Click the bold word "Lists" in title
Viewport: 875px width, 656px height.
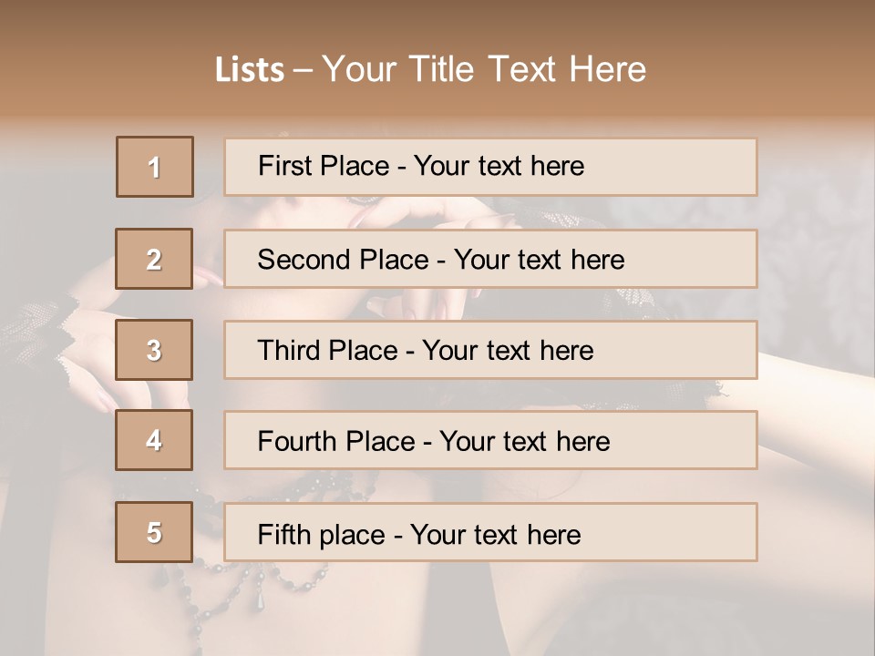[250, 69]
